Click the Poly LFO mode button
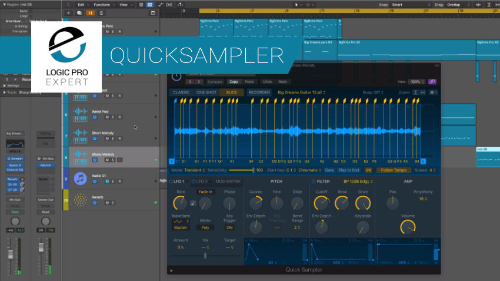500x281 pixels. (x=205, y=228)
